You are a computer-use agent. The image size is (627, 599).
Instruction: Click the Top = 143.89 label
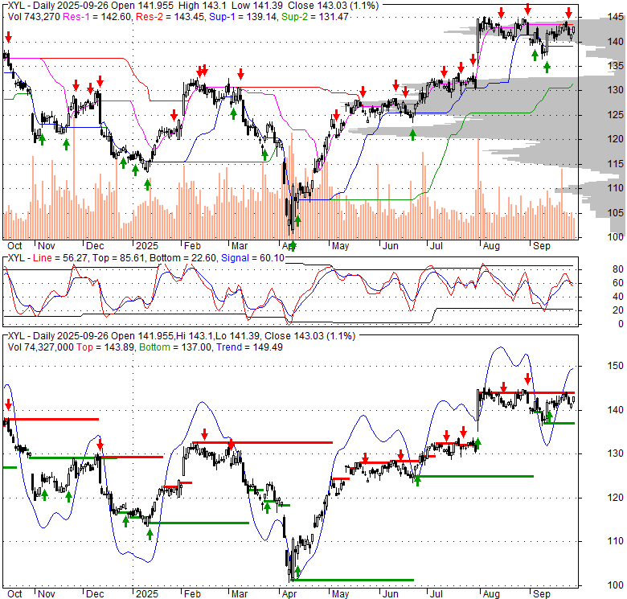coord(106,347)
